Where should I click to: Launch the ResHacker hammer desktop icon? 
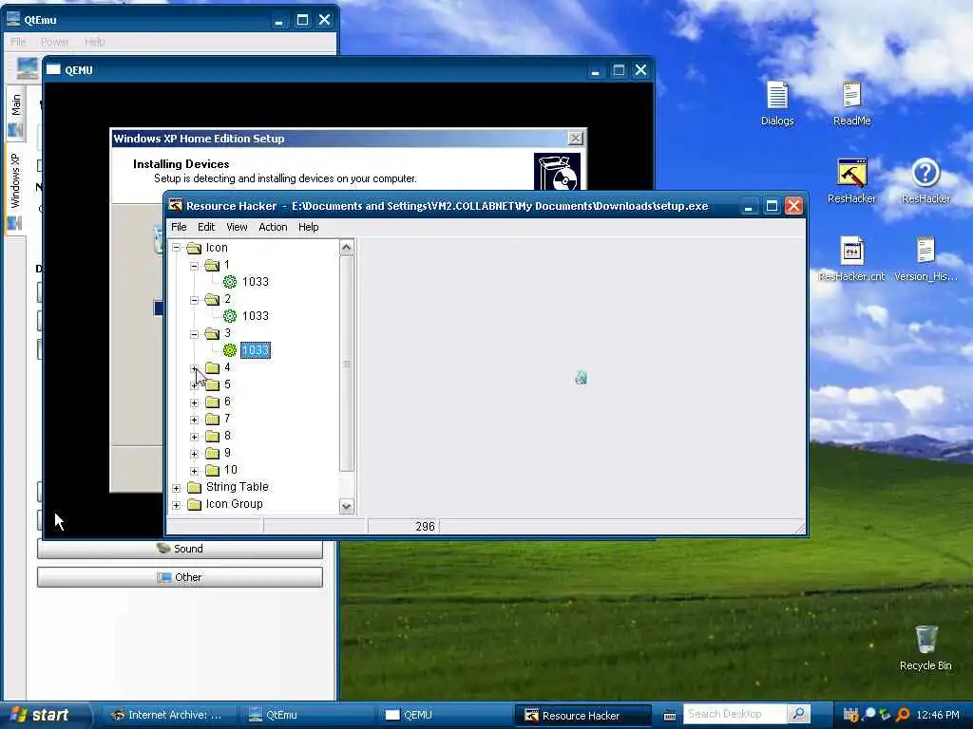point(851,180)
